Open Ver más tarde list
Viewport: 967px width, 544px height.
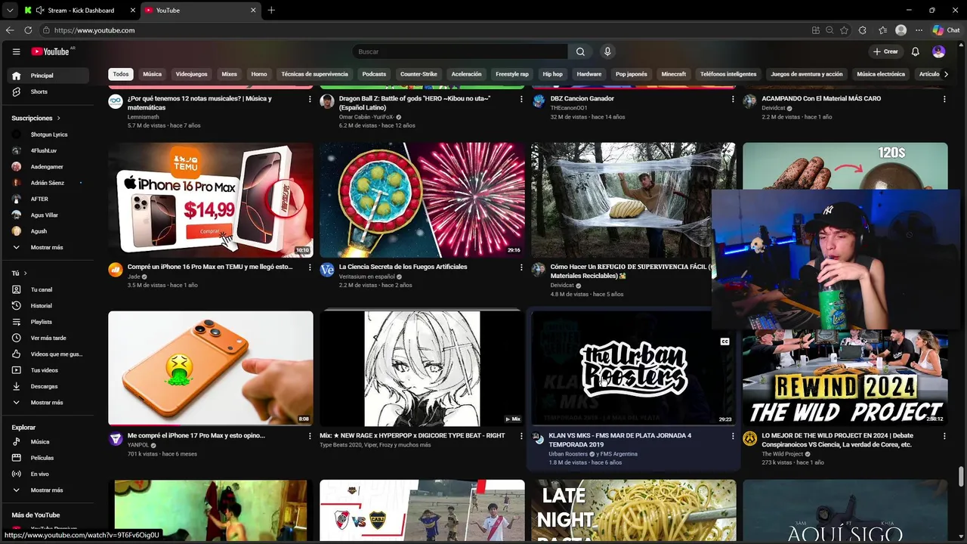tap(48, 338)
